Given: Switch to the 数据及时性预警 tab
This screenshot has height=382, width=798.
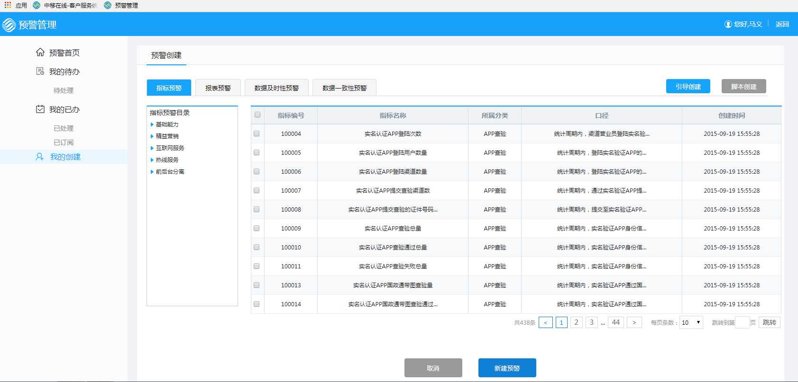Looking at the screenshot, I should click(x=276, y=88).
